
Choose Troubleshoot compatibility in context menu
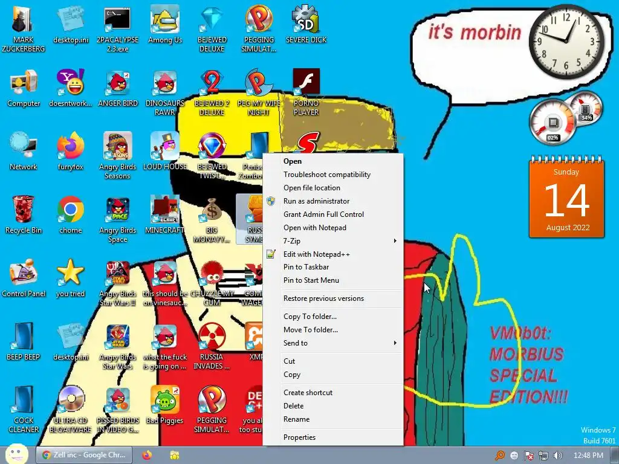333,175
